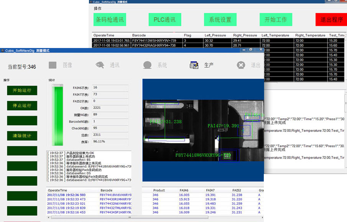
Task: Click the red 退出程序 button
Action: pyautogui.click(x=331, y=20)
